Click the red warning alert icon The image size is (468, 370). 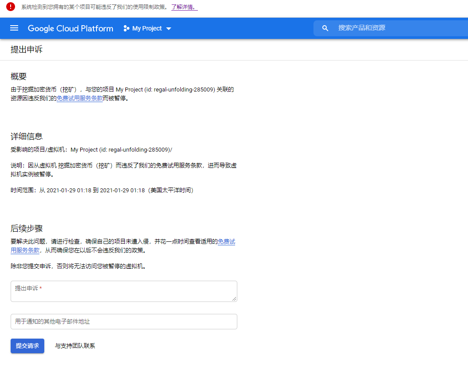click(10, 7)
